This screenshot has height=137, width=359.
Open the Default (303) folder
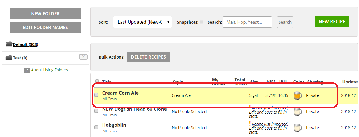pos(25,44)
